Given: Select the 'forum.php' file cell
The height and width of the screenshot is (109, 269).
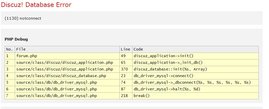Looking at the screenshot, I should tap(67, 56).
